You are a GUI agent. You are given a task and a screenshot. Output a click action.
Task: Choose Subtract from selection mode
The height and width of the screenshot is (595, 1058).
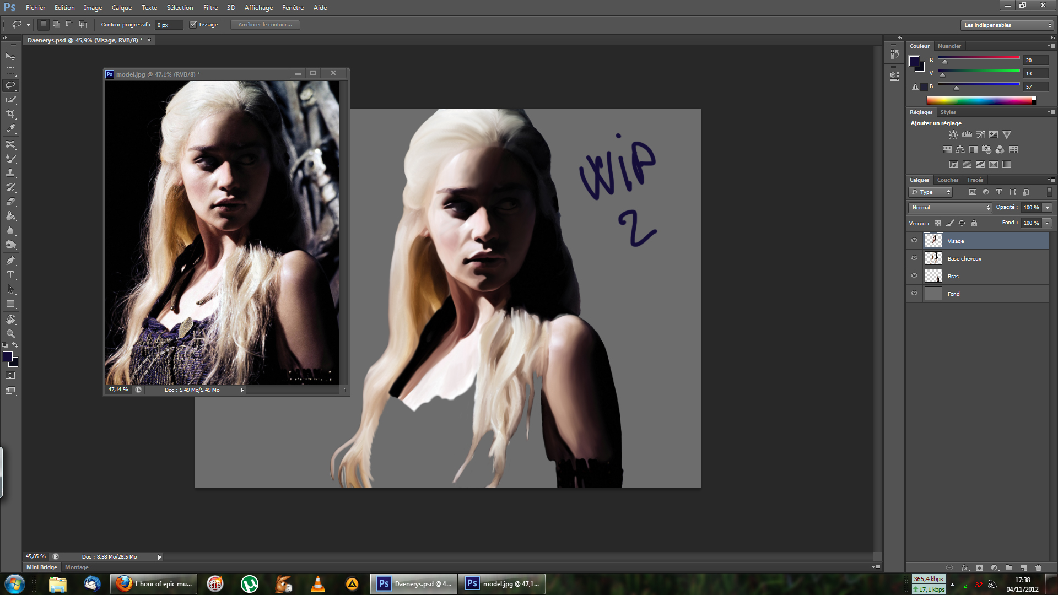(69, 25)
